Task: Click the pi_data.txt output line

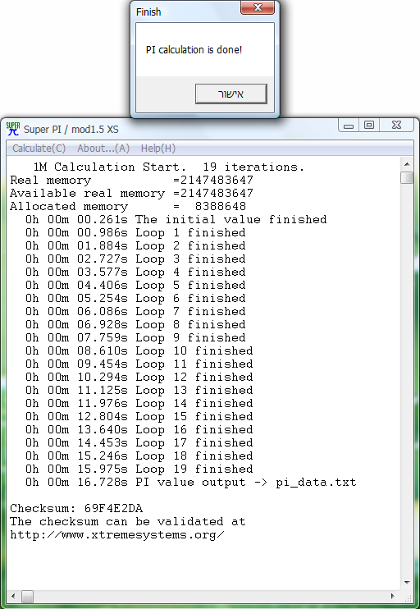Action: (x=190, y=483)
